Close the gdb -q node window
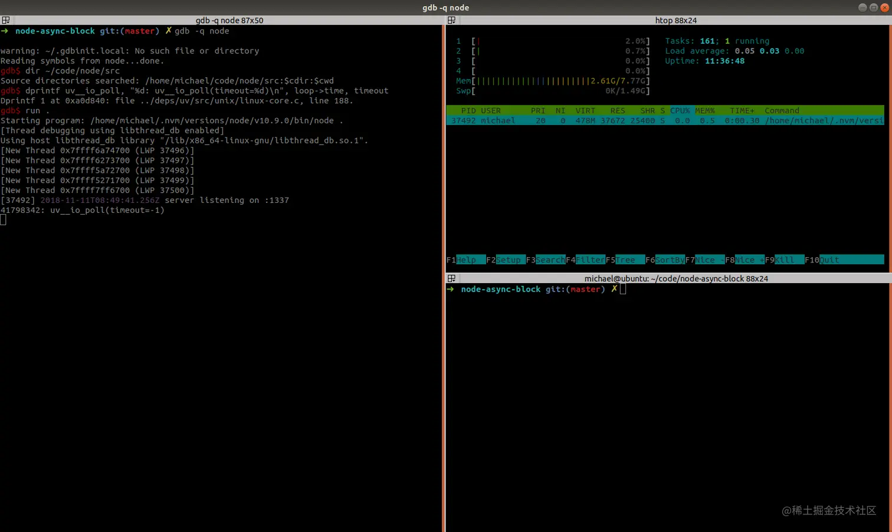 click(884, 8)
